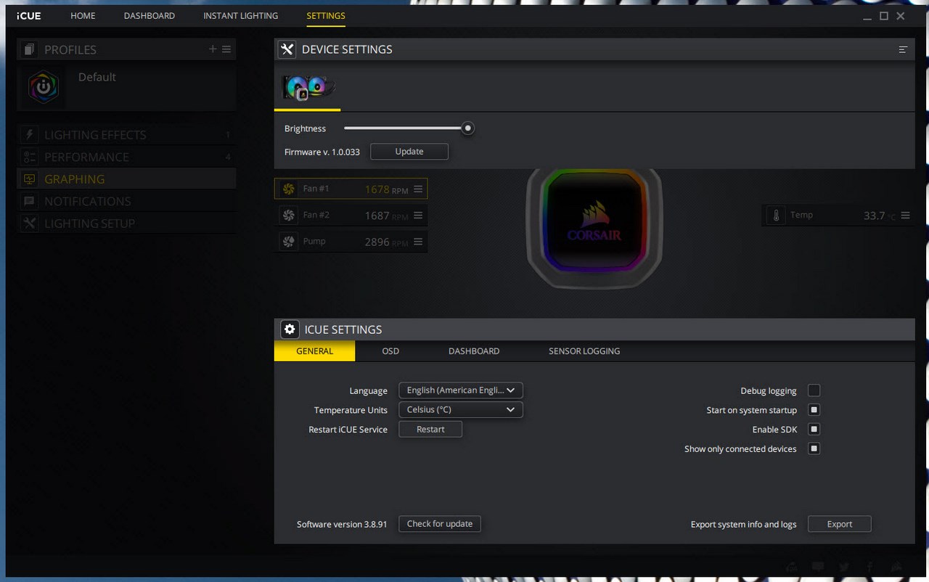Toggle Show only connected devices
The width and height of the screenshot is (929, 582).
point(814,448)
